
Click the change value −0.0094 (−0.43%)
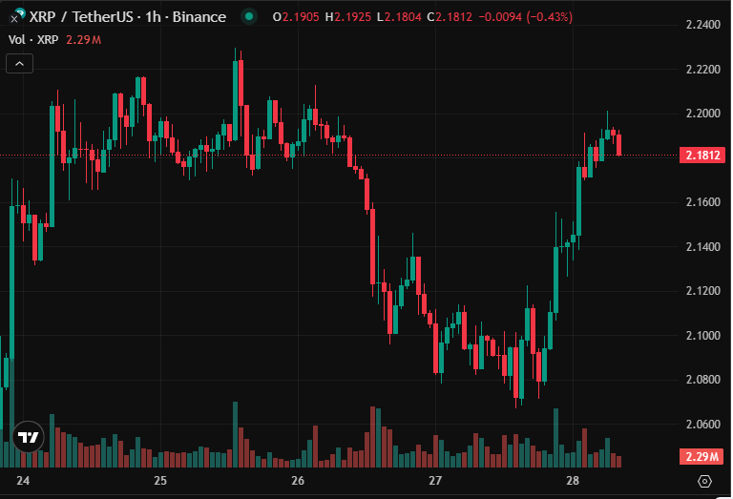[526, 17]
